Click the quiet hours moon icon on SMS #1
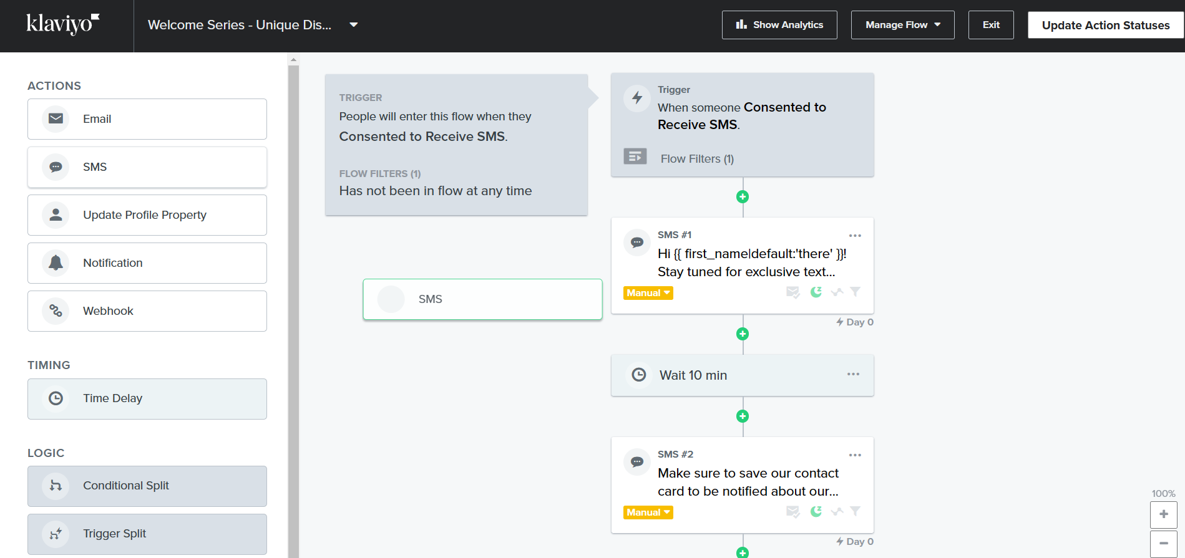The height and width of the screenshot is (558, 1185). pos(816,292)
